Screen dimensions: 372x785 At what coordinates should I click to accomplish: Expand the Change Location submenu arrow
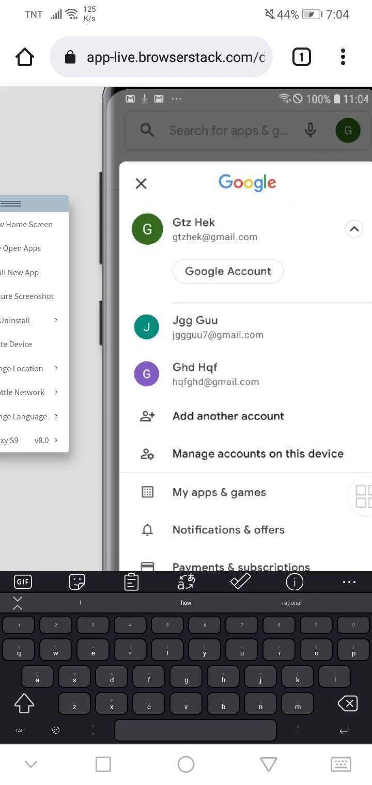[56, 368]
